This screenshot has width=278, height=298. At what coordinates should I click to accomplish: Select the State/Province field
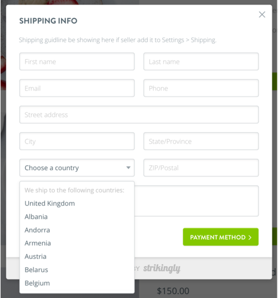point(201,141)
